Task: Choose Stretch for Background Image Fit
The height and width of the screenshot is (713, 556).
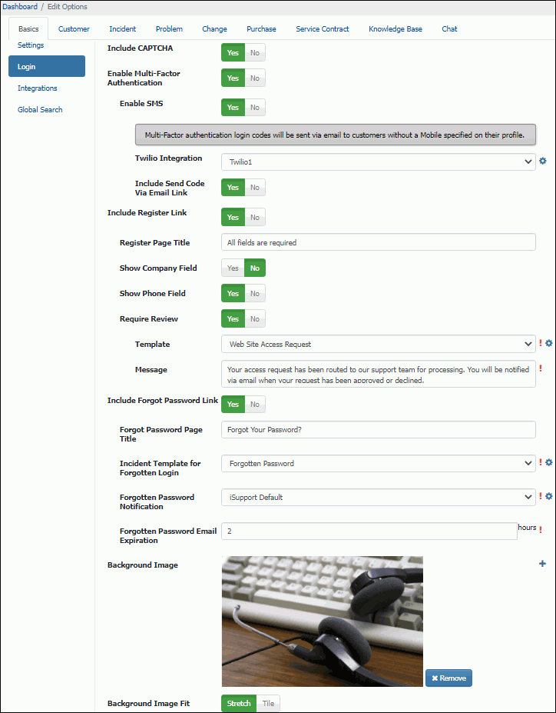Action: click(x=239, y=704)
